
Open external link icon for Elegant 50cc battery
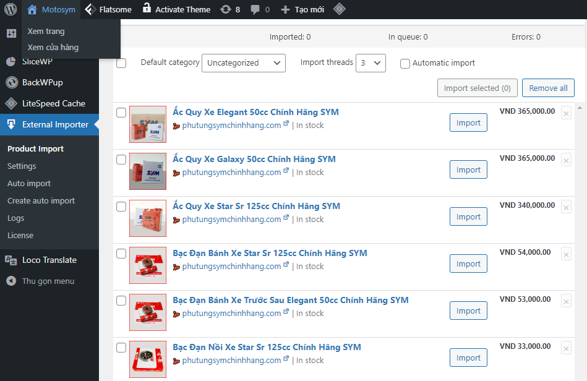click(x=286, y=124)
